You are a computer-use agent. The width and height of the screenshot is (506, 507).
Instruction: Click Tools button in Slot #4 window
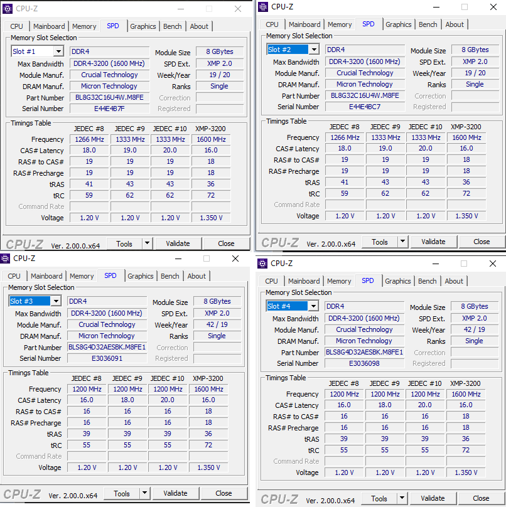[x=379, y=499]
